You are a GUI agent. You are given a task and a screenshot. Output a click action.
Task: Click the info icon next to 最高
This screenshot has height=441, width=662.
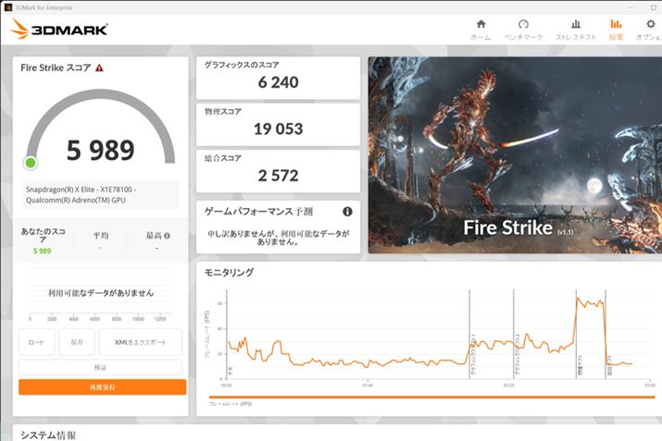[x=168, y=236]
